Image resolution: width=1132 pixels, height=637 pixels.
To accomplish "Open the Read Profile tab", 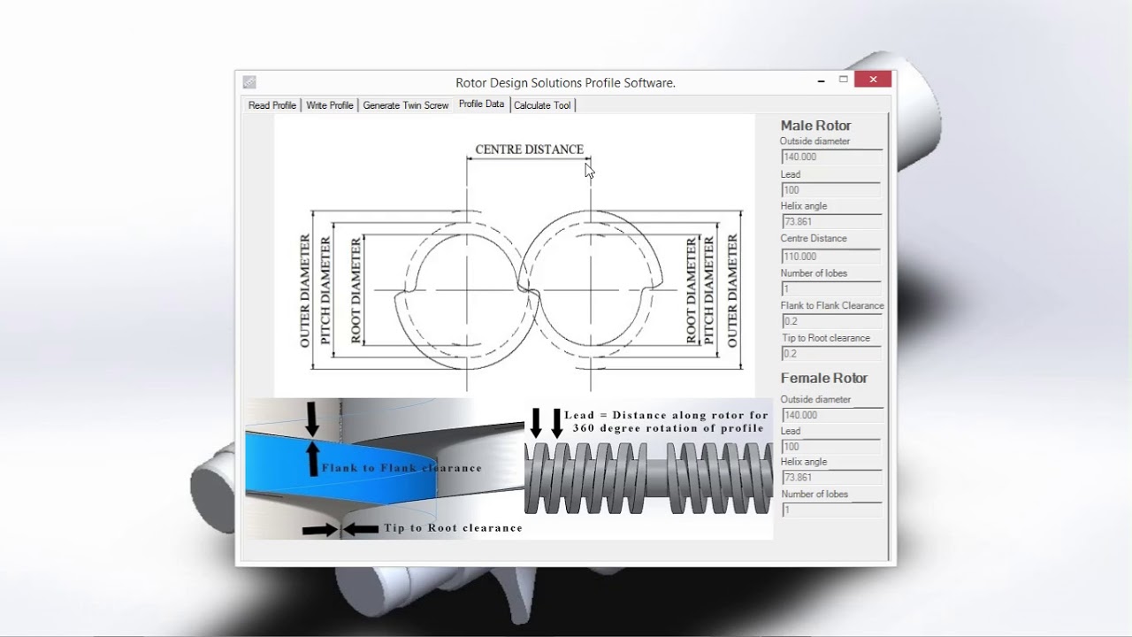I will [x=272, y=105].
